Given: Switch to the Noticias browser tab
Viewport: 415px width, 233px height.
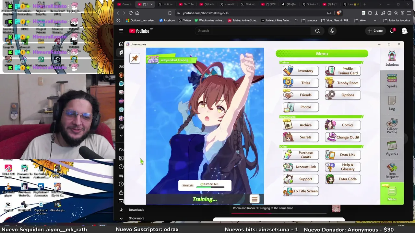Looking at the screenshot, I should click(x=166, y=4).
